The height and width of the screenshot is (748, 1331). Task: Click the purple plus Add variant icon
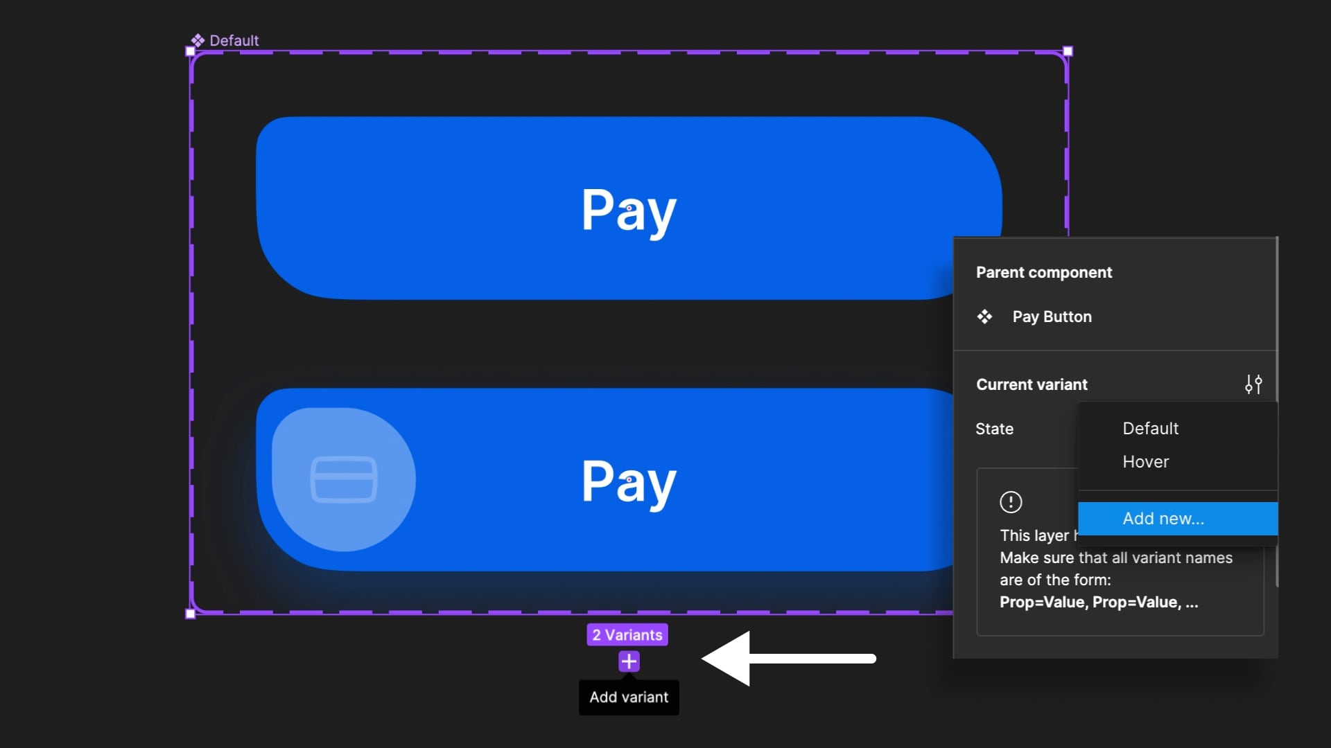pos(629,661)
